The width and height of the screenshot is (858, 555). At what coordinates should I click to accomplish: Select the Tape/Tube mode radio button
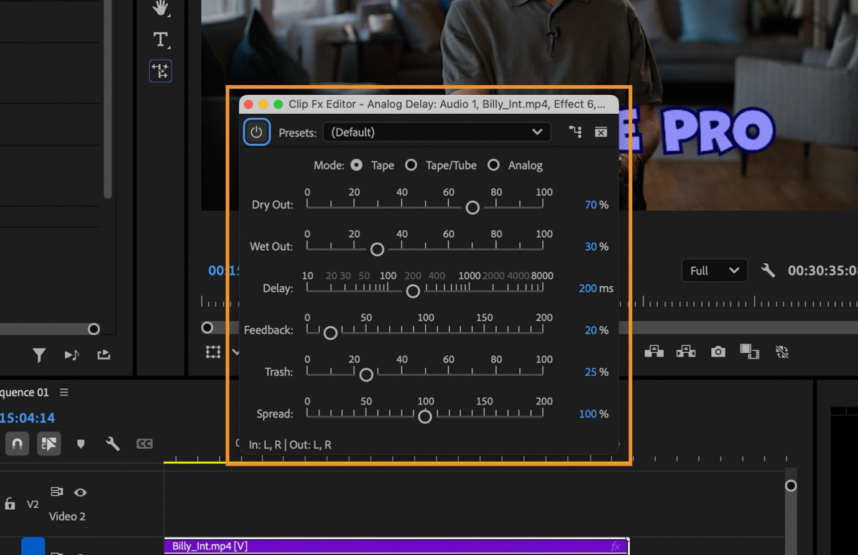(x=411, y=165)
